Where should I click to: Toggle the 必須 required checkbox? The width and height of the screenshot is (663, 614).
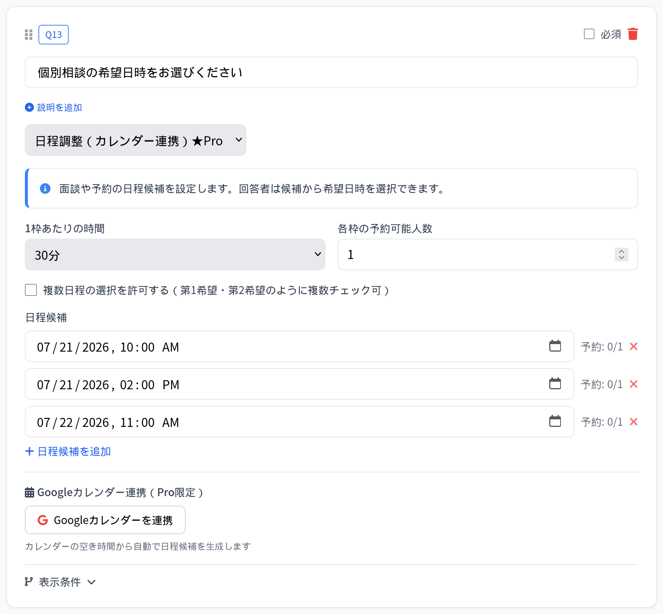(589, 34)
